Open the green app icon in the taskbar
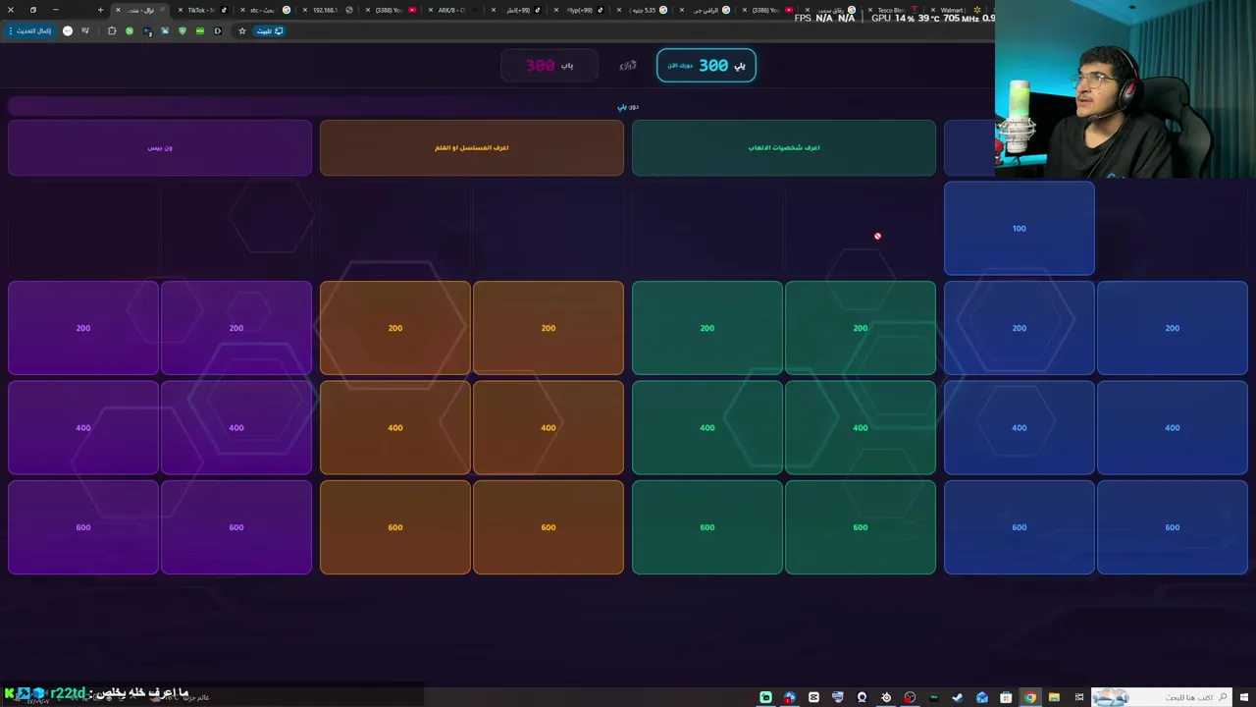This screenshot has height=707, width=1256. pyautogui.click(x=765, y=697)
